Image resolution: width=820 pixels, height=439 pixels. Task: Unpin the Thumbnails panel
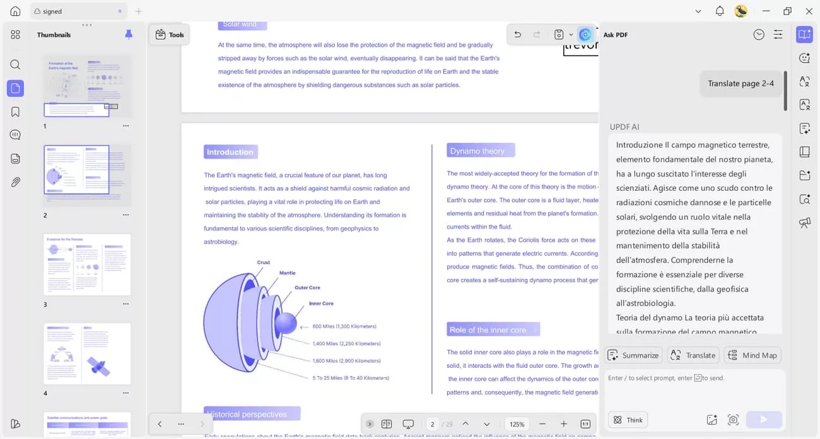(129, 35)
